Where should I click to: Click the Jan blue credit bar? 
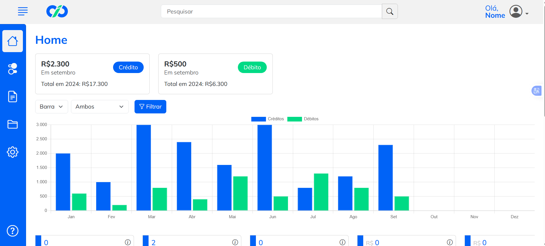point(63,182)
